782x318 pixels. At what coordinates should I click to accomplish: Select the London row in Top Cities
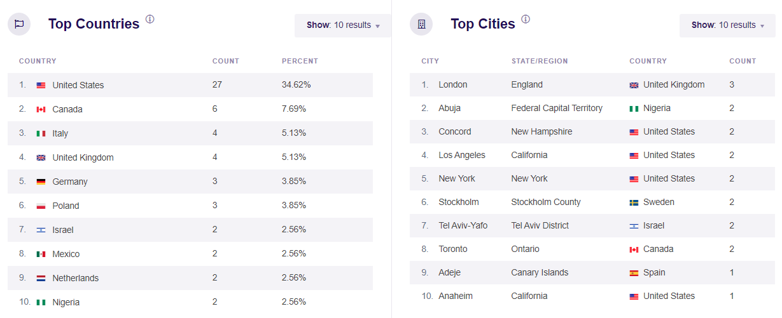pos(592,84)
